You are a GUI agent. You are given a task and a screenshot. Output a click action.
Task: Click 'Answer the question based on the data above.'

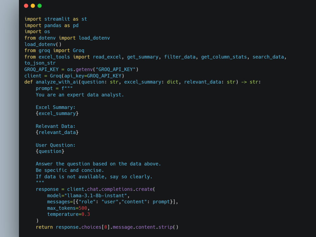click(98, 164)
